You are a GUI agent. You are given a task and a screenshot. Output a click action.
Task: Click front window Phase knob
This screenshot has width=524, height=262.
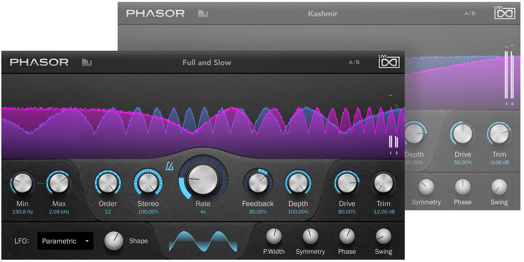[347, 236]
